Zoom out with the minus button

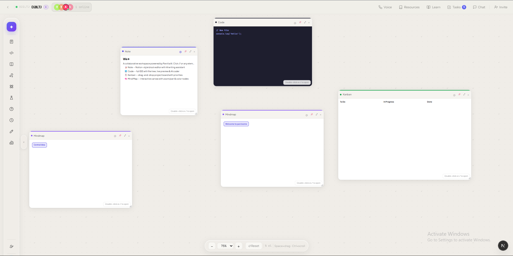[212, 246]
